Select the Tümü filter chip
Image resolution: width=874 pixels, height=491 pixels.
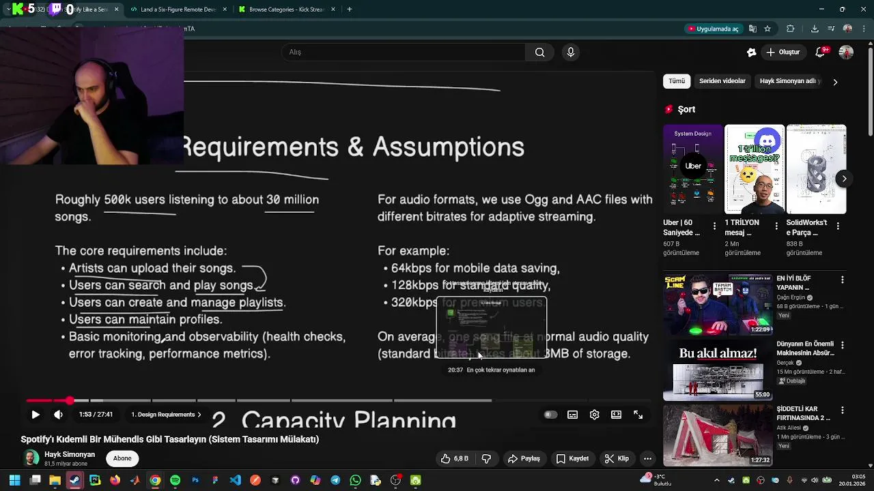(677, 81)
